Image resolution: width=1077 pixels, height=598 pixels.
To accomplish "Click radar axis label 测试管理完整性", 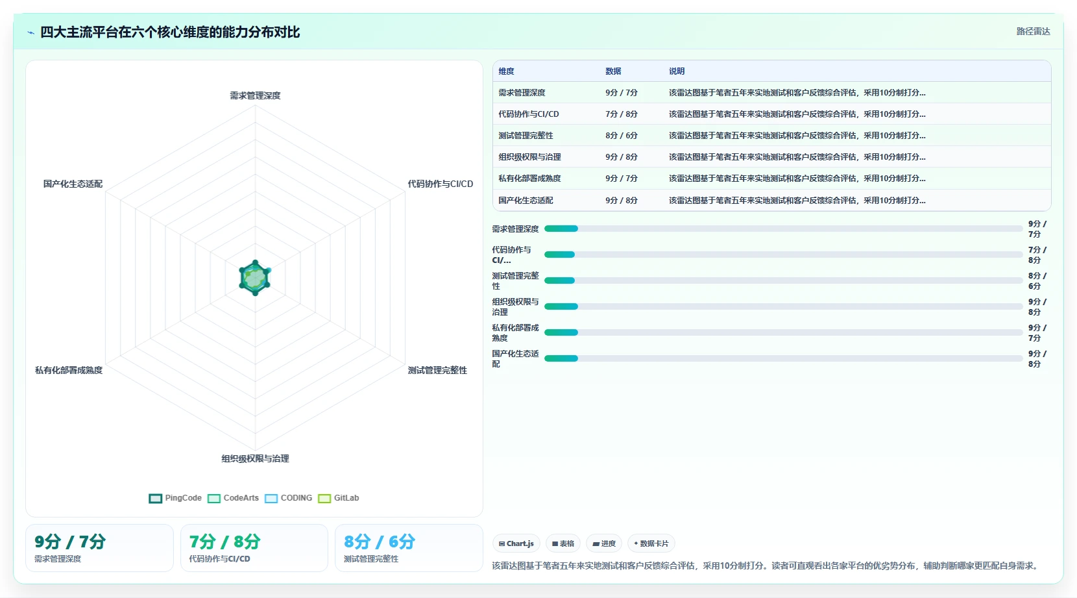I will (437, 370).
